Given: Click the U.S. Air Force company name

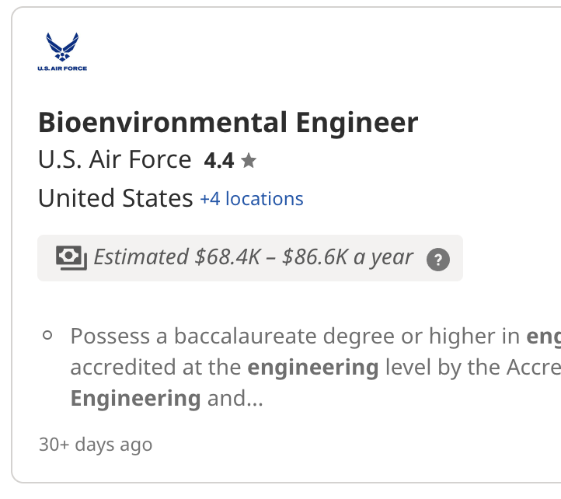Looking at the screenshot, I should click(x=115, y=160).
